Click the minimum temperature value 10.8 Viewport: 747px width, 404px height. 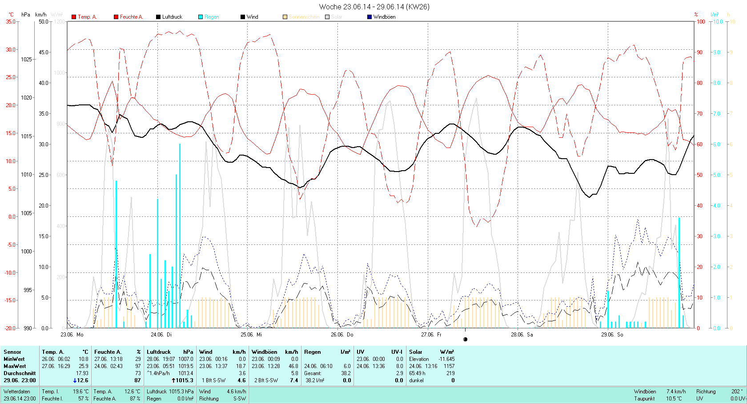point(84,359)
